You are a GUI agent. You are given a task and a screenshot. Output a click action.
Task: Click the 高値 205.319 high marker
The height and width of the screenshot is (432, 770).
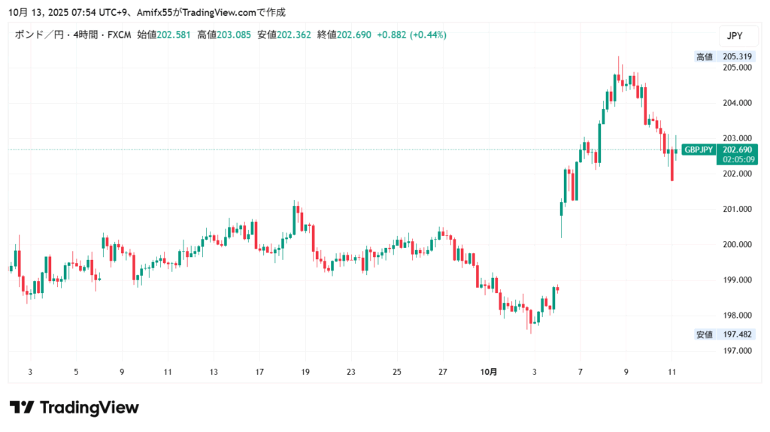click(724, 56)
